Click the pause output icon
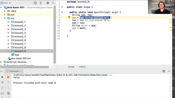Screen dimensions: 175x98 coord(2,88)
